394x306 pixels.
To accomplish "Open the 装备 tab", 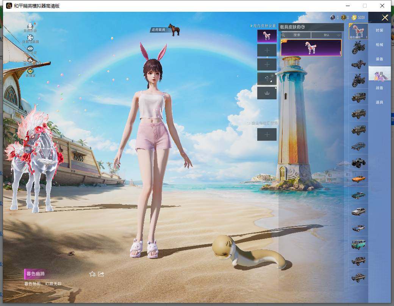I will (x=380, y=59).
